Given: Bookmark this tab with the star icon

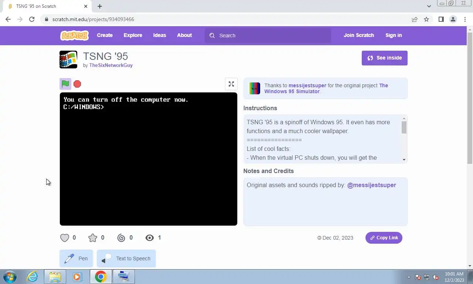Looking at the screenshot, I should point(426,19).
